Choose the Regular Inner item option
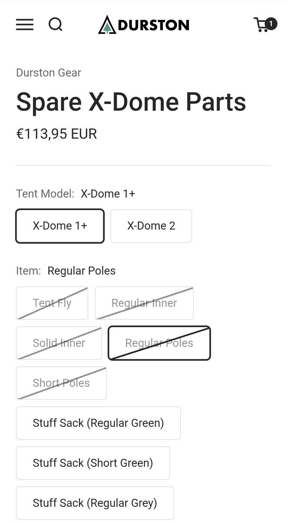The height and width of the screenshot is (522, 287). coord(144,303)
